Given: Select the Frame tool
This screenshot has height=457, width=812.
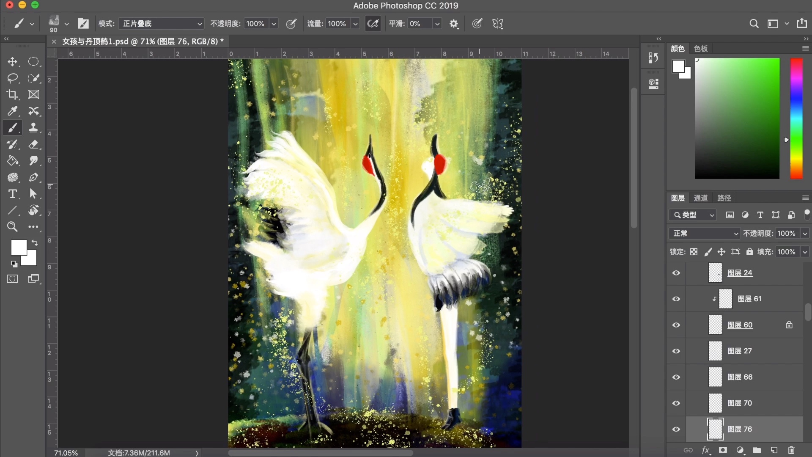Looking at the screenshot, I should pos(33,95).
